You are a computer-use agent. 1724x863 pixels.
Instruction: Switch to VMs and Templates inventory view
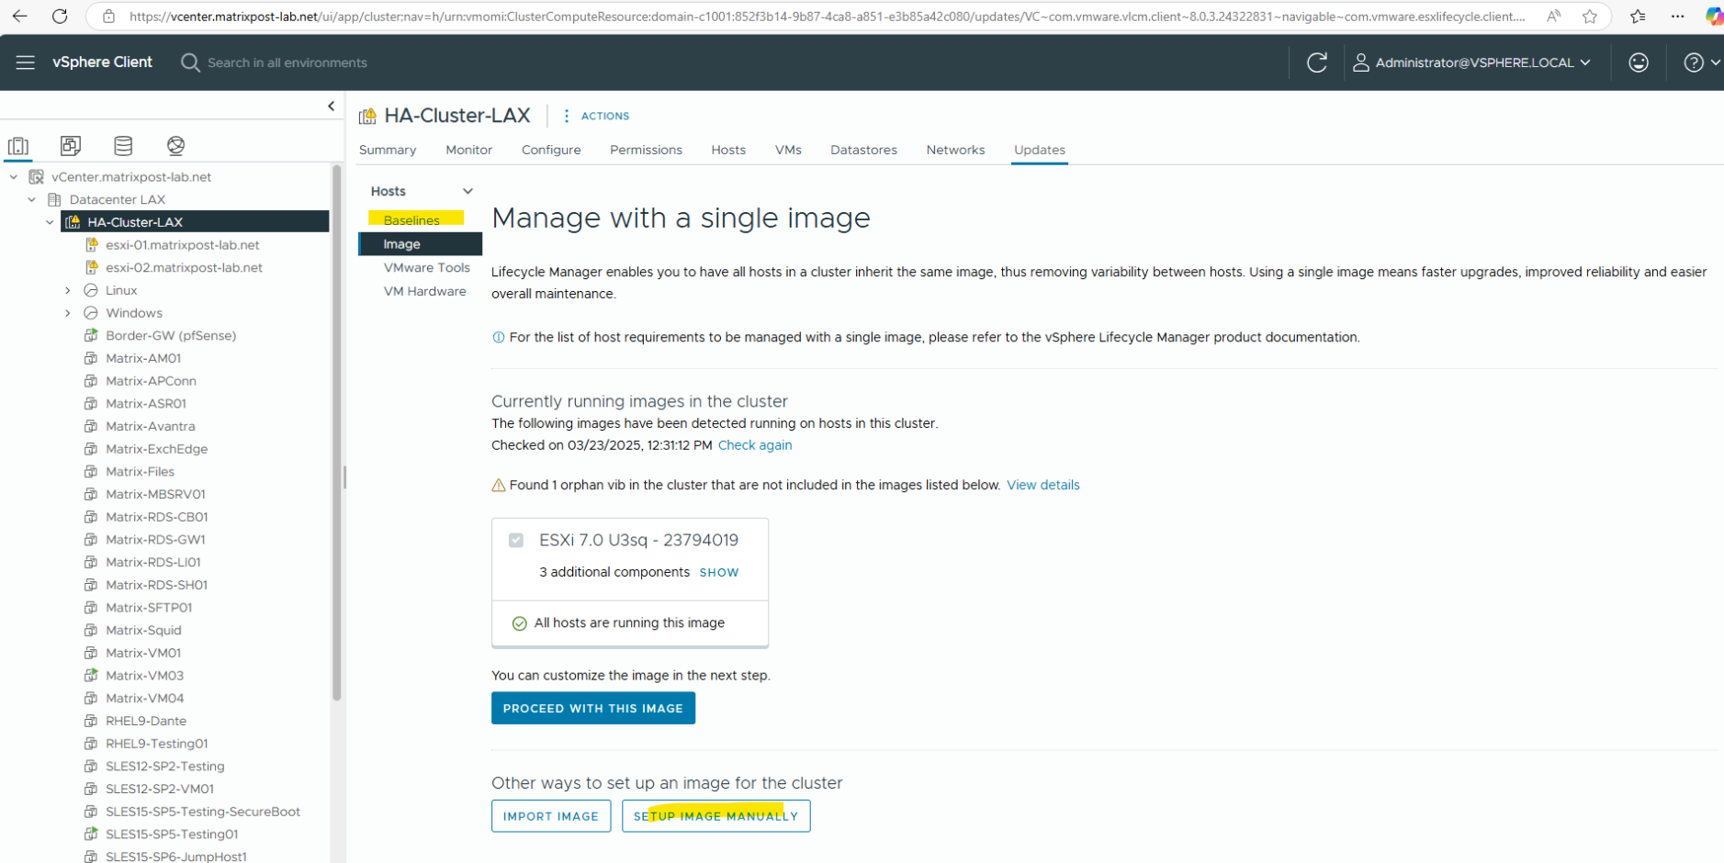click(71, 146)
